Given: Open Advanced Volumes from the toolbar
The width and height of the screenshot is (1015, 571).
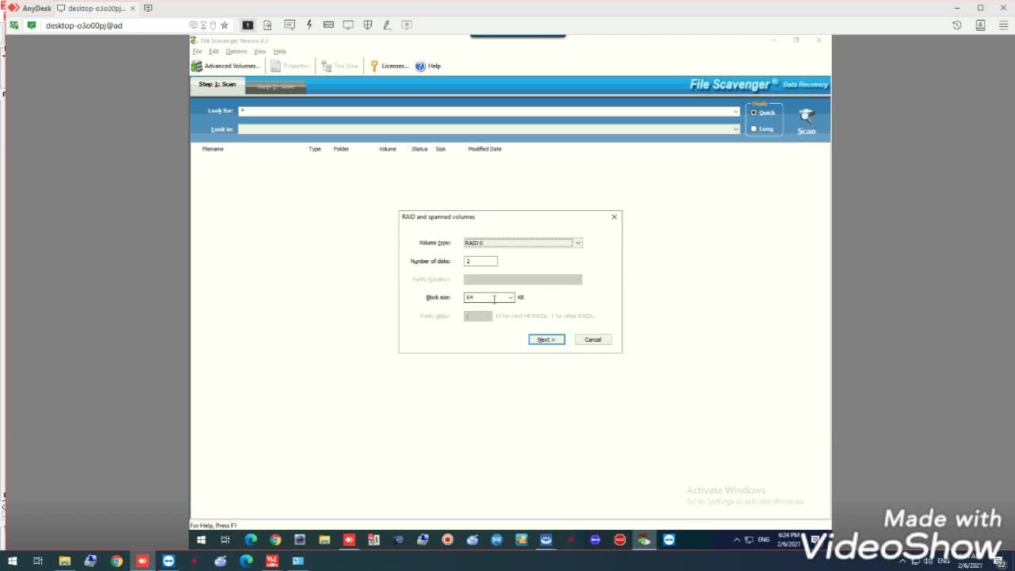Looking at the screenshot, I should coord(226,66).
